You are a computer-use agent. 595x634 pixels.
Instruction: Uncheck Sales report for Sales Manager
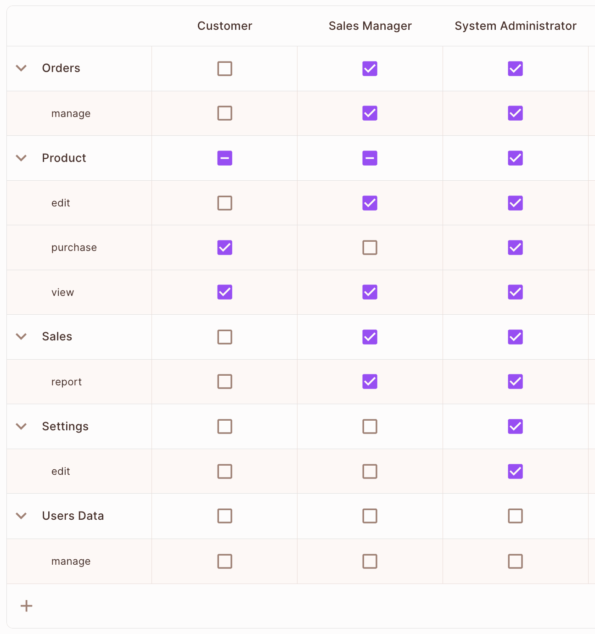[370, 382]
